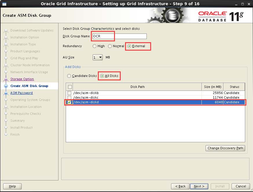Select Normal redundancy radio button
This screenshot has width=253, height=192.
pyautogui.click(x=110, y=46)
